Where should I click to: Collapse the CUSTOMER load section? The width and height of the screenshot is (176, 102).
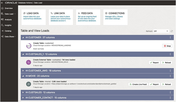click(23, 37)
